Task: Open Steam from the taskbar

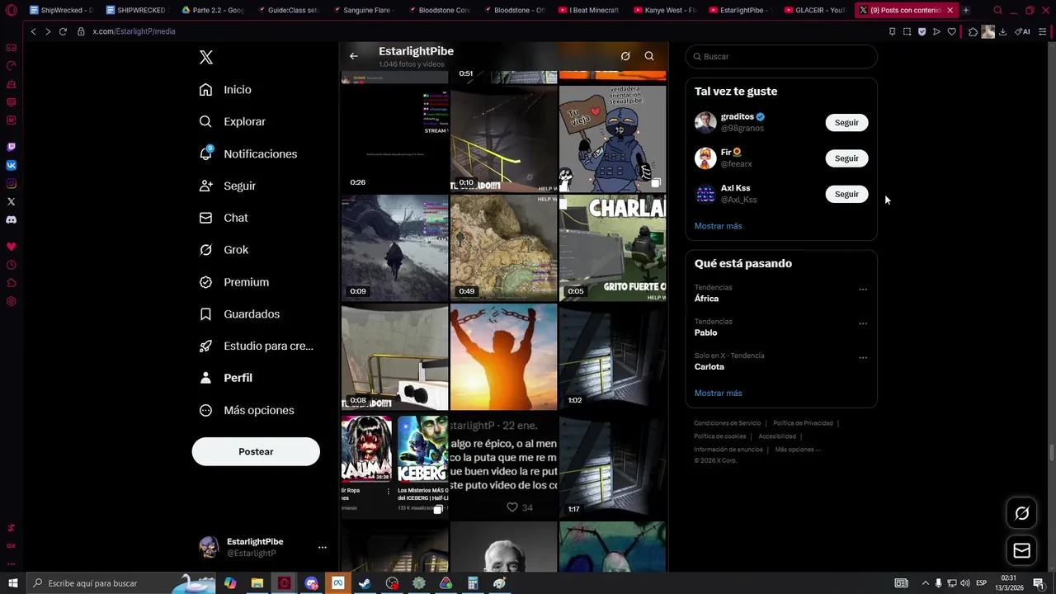Action: coord(365,583)
